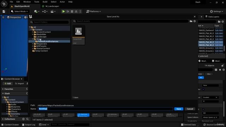226x127 pixels.
Task: Click the Save button
Action: coord(179,109)
